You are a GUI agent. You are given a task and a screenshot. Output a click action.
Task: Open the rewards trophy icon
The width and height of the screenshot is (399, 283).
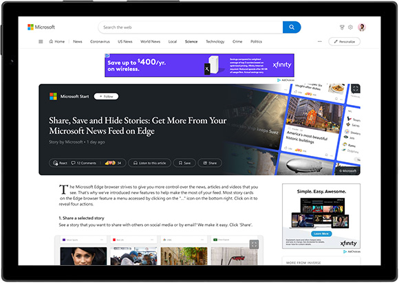point(342,27)
